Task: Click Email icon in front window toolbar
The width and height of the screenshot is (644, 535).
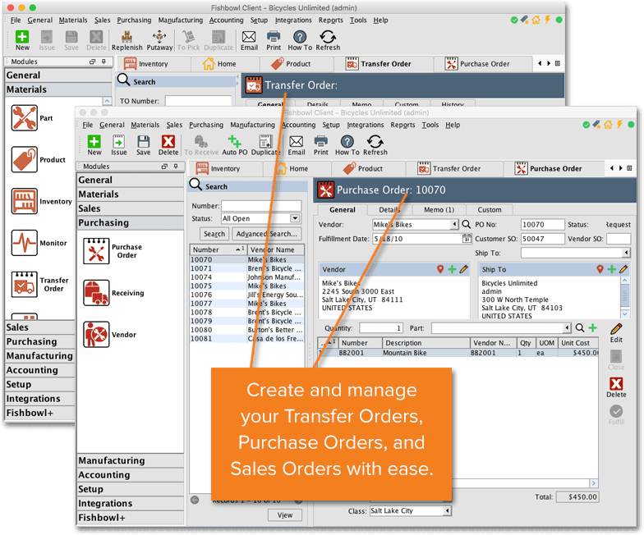Action: point(296,145)
